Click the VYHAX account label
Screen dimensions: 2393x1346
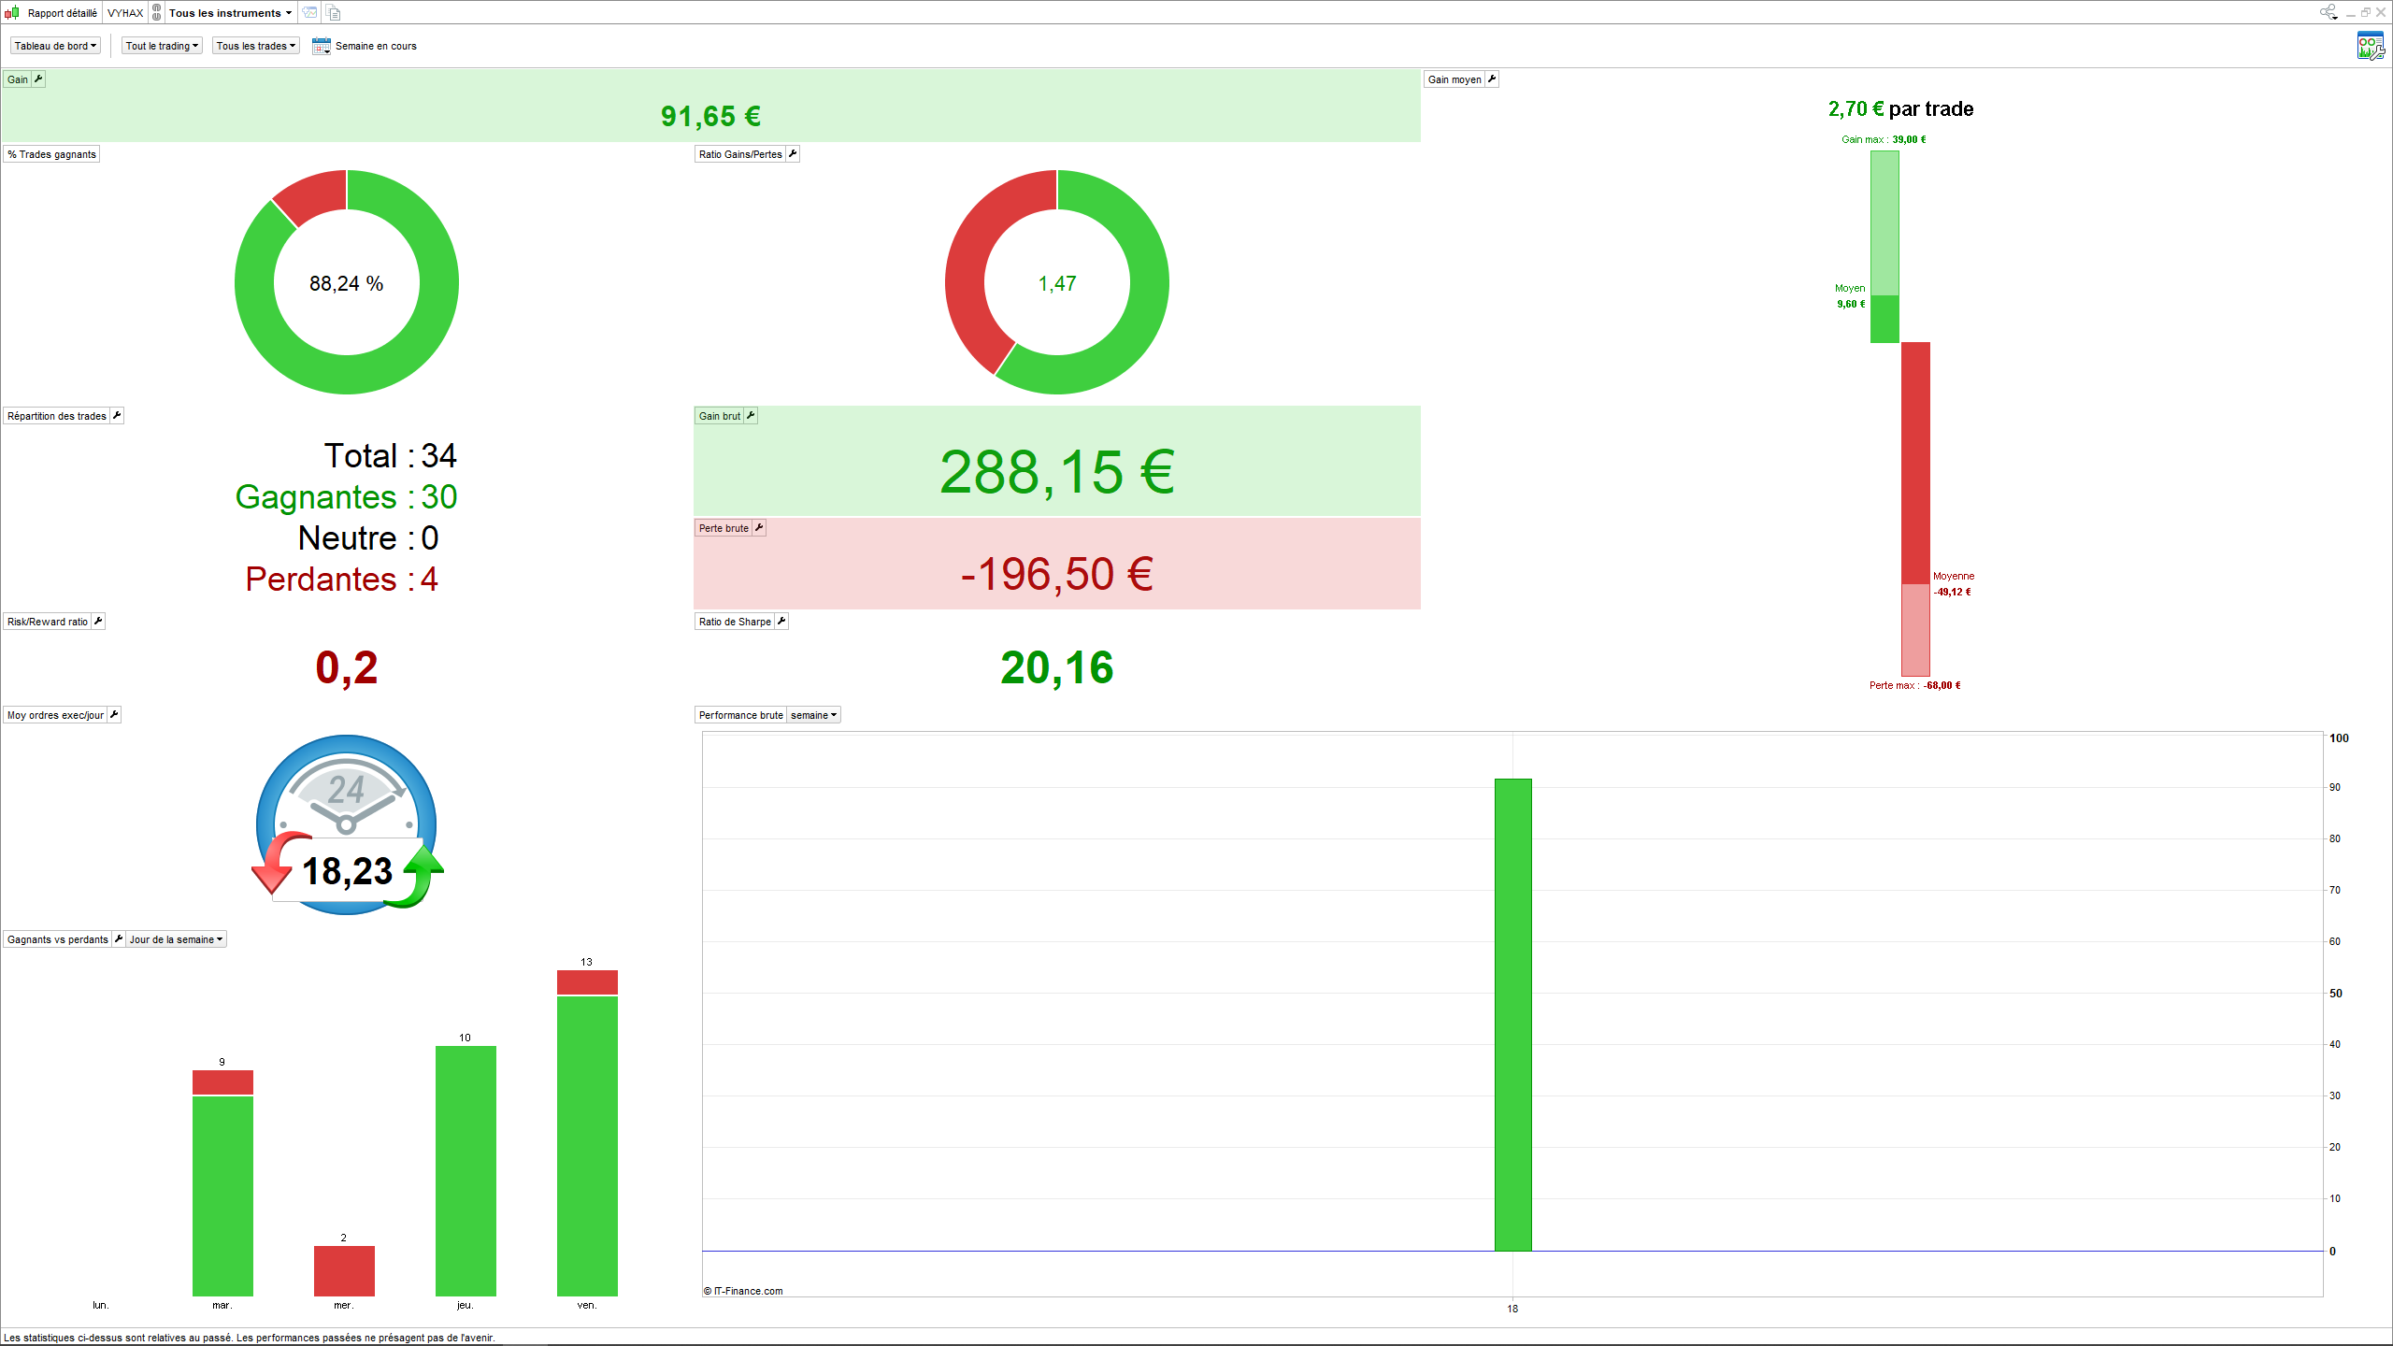click(x=125, y=13)
